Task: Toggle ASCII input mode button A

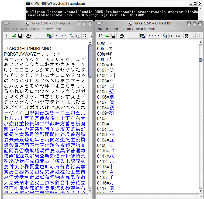Action: pyautogui.click(x=192, y=36)
